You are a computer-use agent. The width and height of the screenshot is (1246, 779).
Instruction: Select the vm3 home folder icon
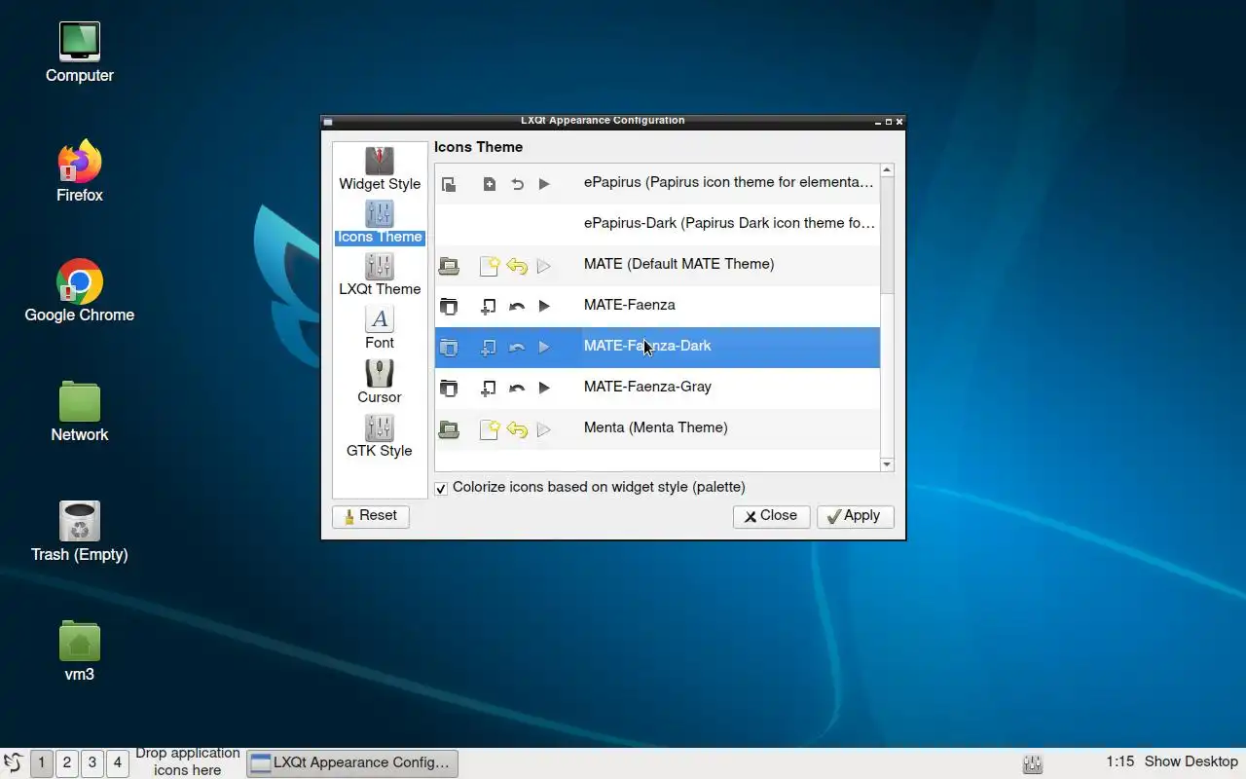coord(80,651)
